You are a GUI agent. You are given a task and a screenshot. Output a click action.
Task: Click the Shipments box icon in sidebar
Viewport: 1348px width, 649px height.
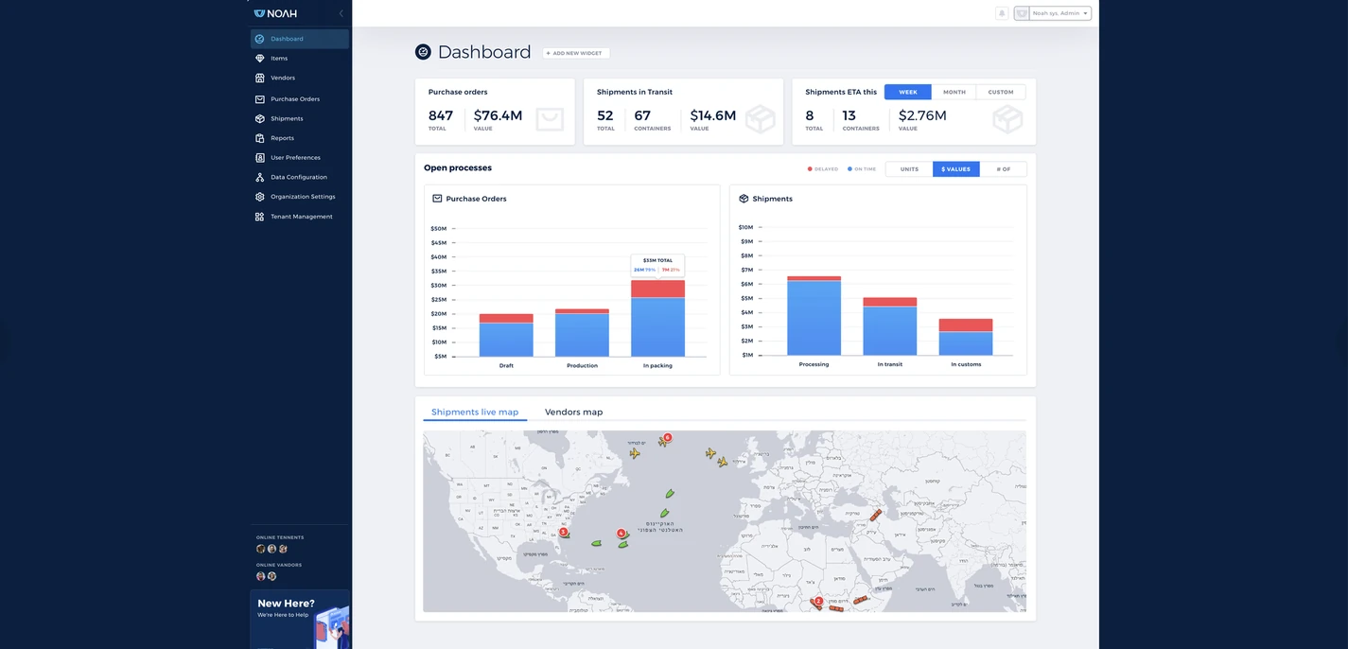coord(260,119)
